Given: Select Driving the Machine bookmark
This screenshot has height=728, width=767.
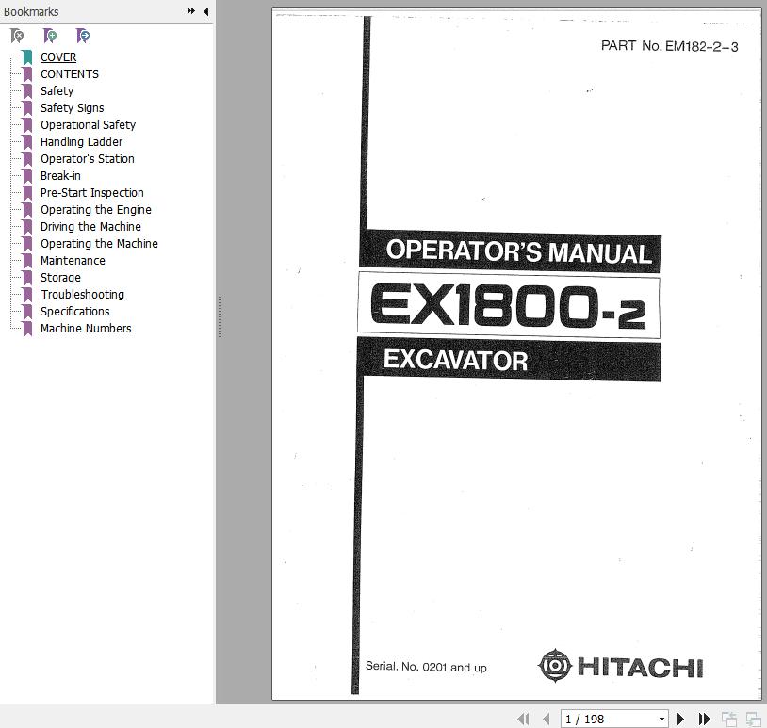Looking at the screenshot, I should [90, 226].
